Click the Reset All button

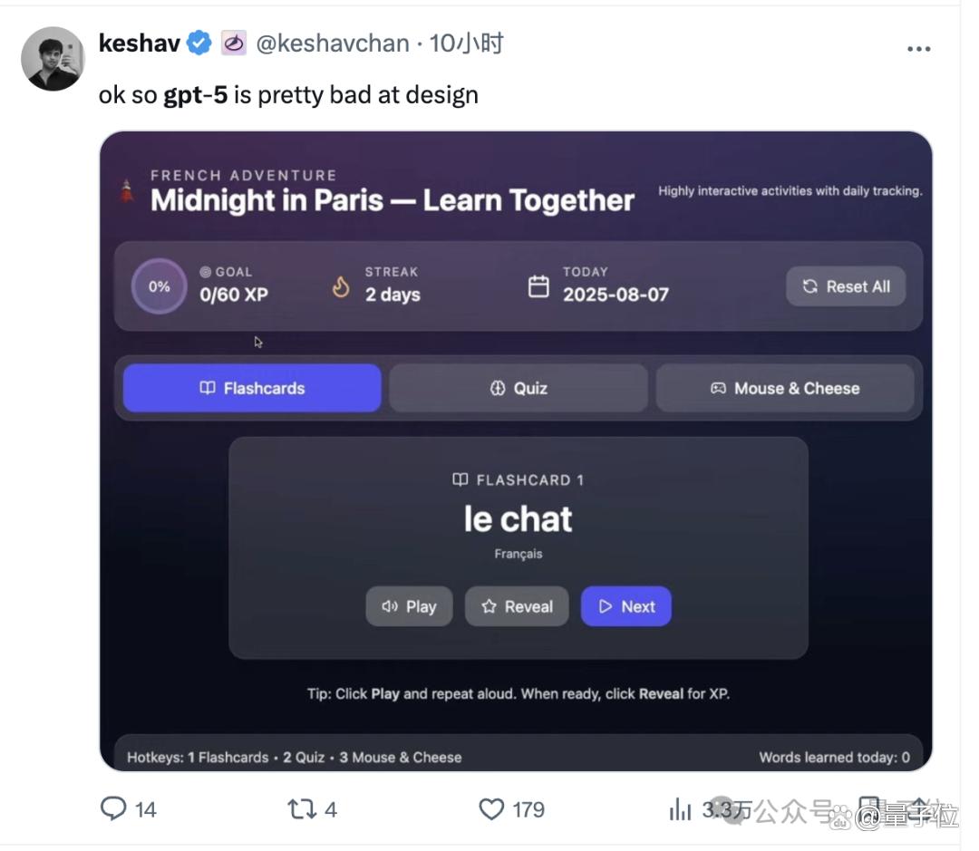(846, 286)
